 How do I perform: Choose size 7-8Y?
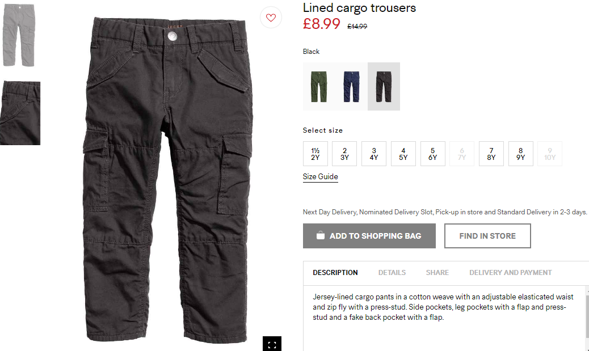coord(491,154)
